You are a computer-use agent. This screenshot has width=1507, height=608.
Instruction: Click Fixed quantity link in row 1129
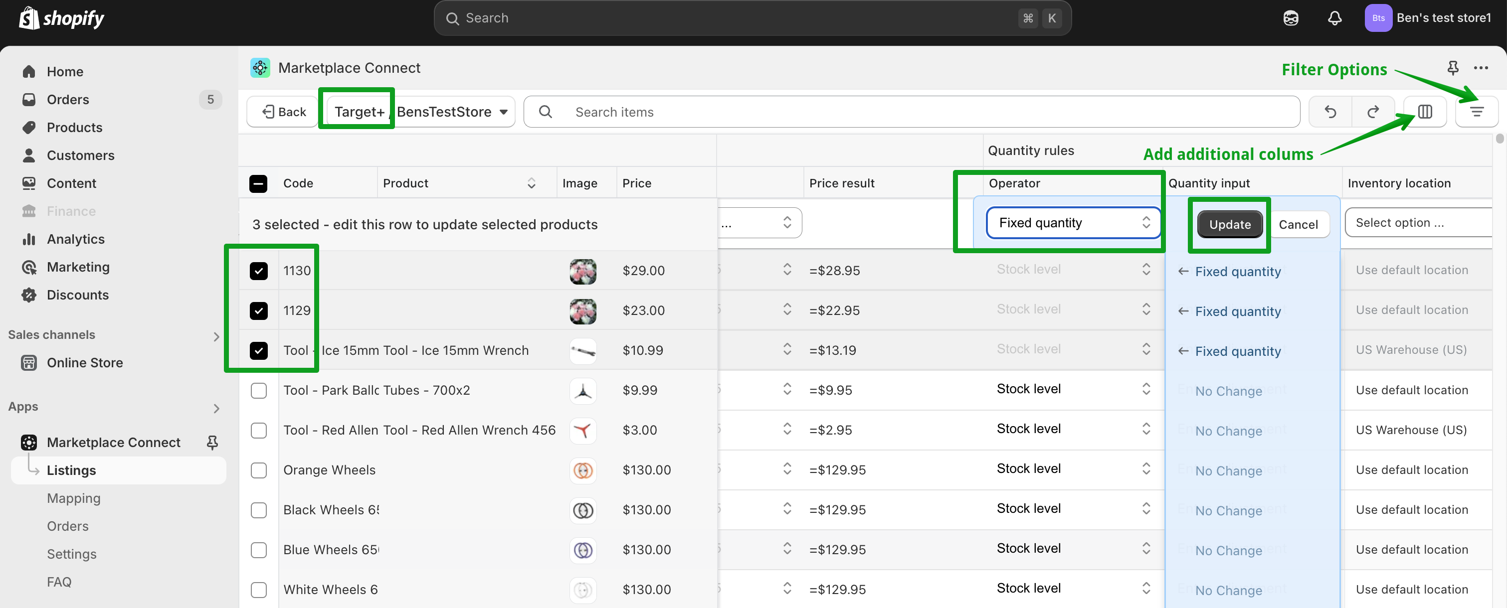point(1237,311)
